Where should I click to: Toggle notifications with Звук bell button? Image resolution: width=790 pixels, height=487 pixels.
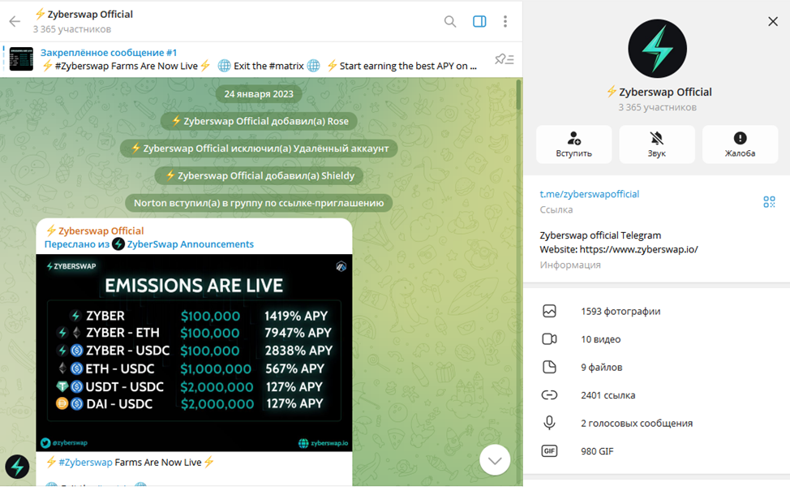657,144
